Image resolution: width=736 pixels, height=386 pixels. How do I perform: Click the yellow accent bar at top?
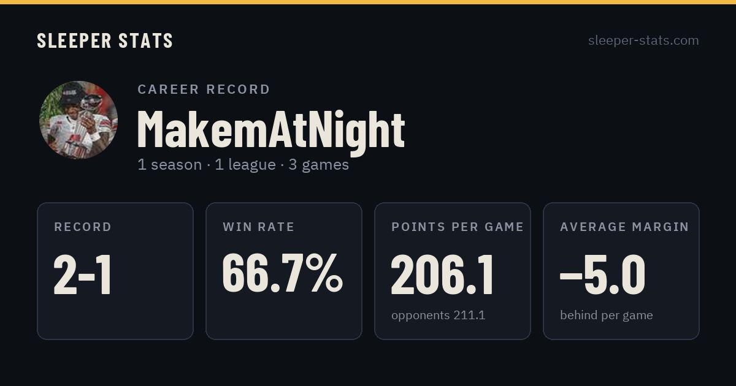tap(368, 2)
